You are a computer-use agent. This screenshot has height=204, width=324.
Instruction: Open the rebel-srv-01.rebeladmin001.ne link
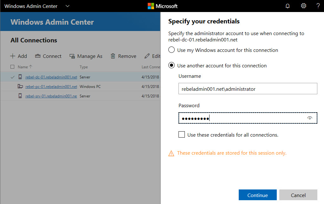pos(51,96)
